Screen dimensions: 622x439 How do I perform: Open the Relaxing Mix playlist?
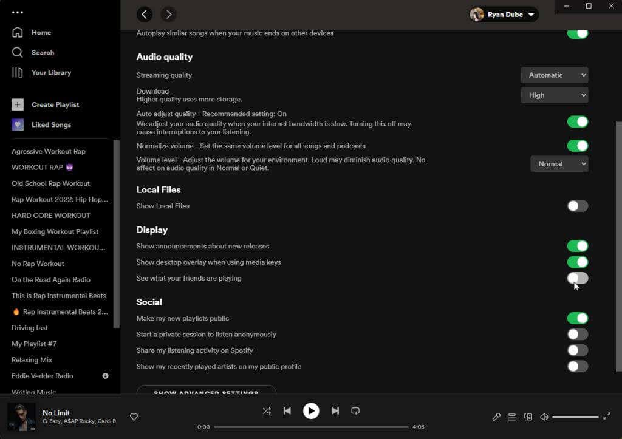32,359
